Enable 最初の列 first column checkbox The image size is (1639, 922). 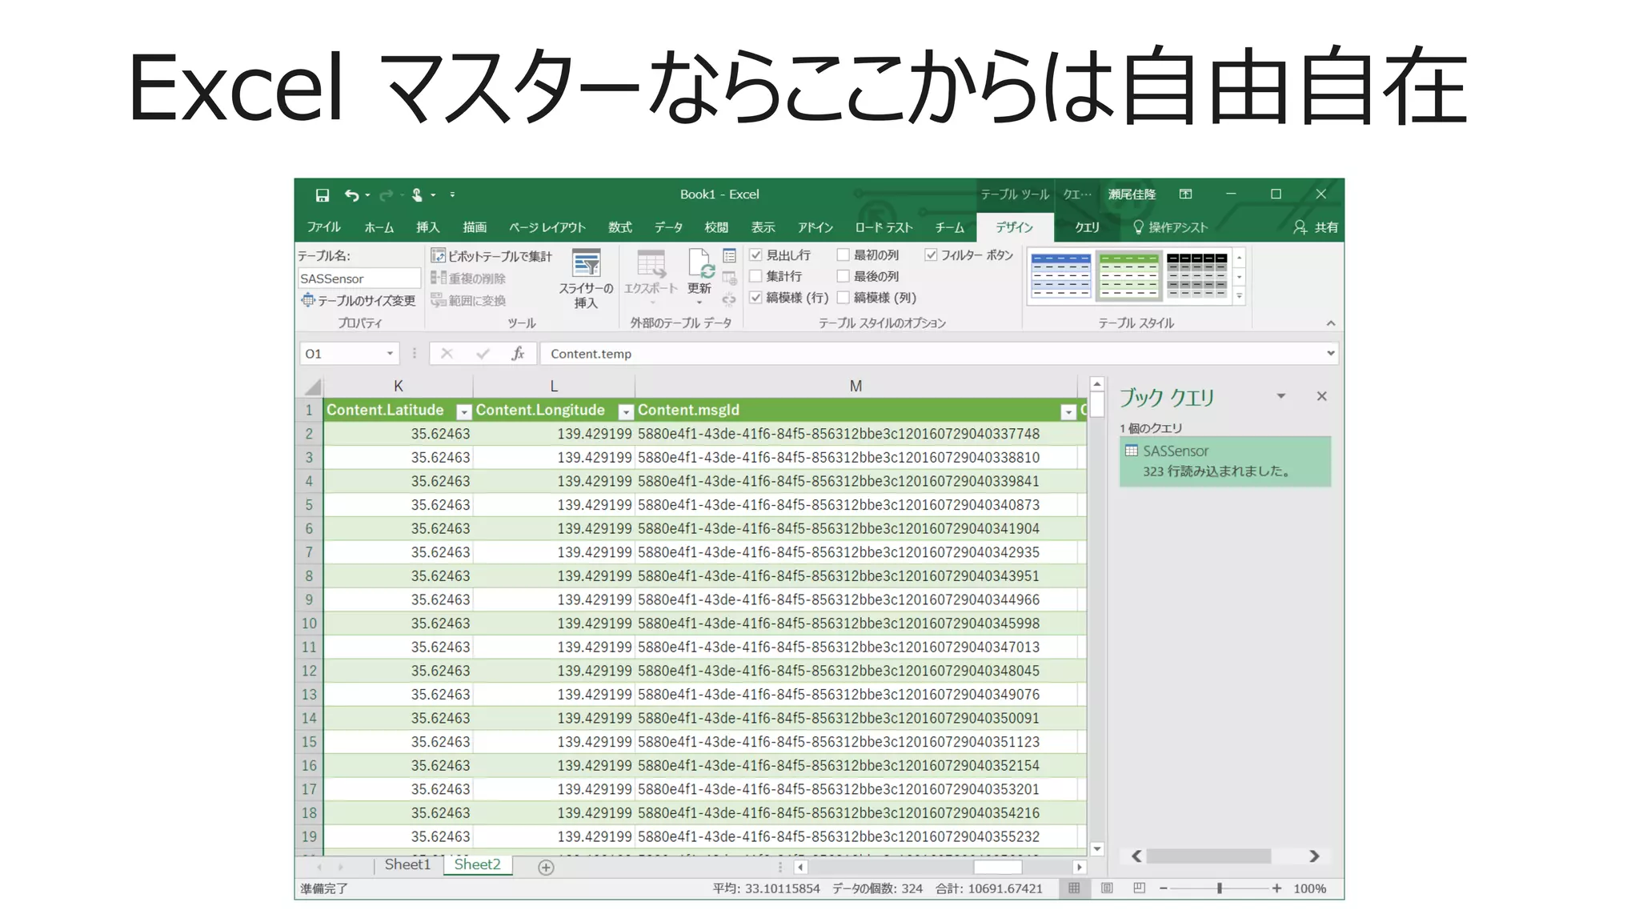tap(843, 255)
